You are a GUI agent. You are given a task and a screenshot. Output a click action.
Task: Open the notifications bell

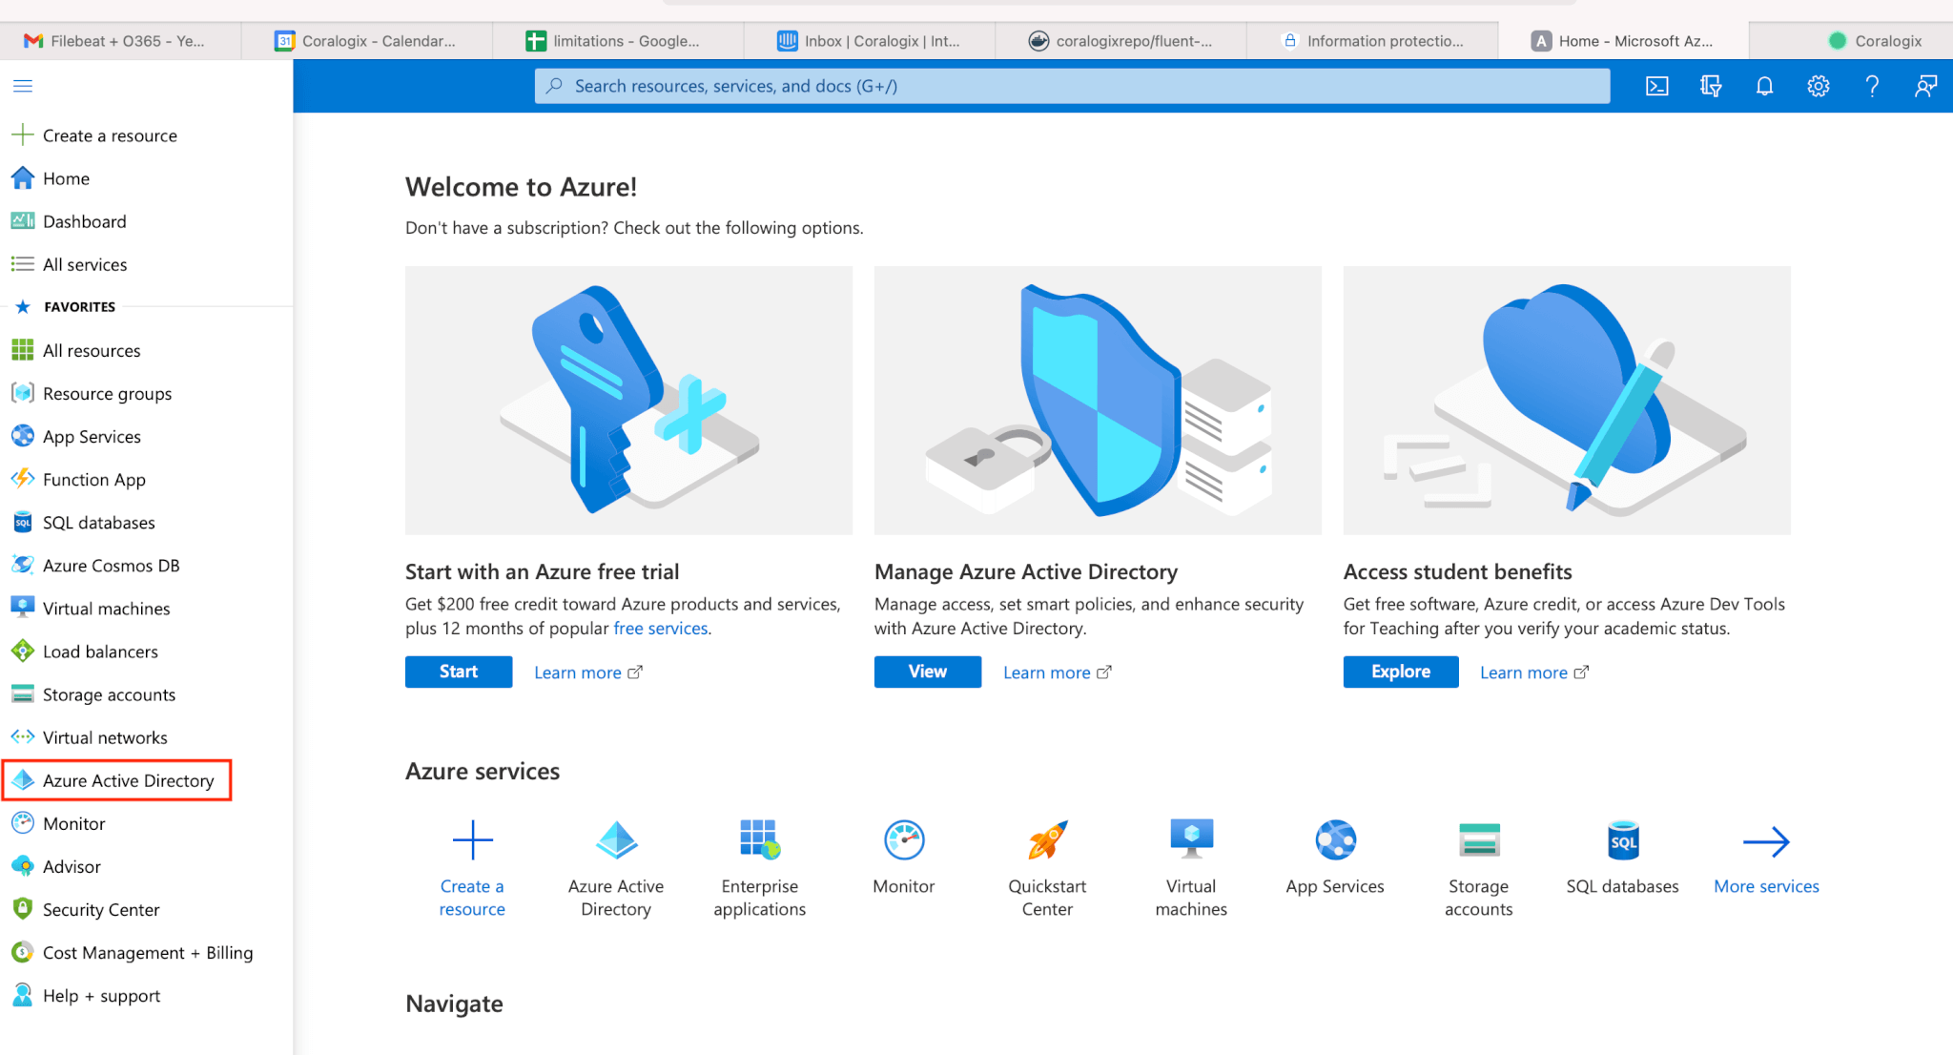click(1764, 86)
